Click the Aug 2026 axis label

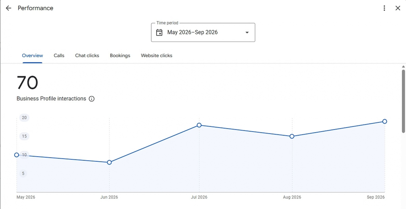click(x=292, y=197)
